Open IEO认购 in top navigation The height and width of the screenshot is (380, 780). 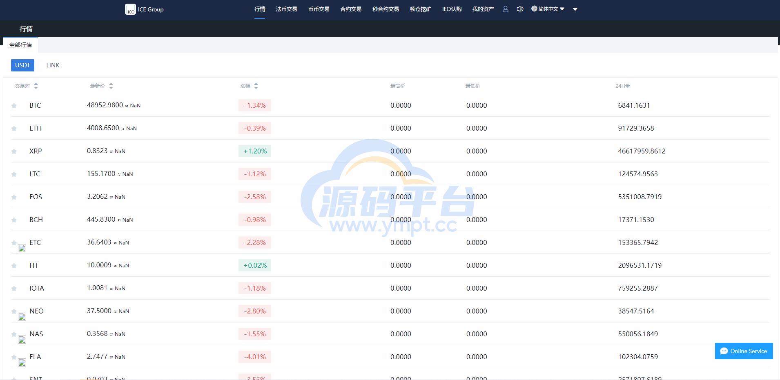[452, 9]
